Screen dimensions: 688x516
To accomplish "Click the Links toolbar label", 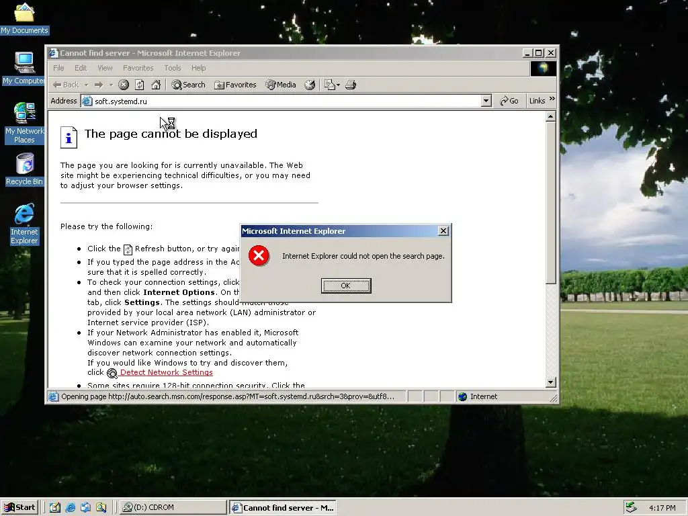I will click(537, 101).
